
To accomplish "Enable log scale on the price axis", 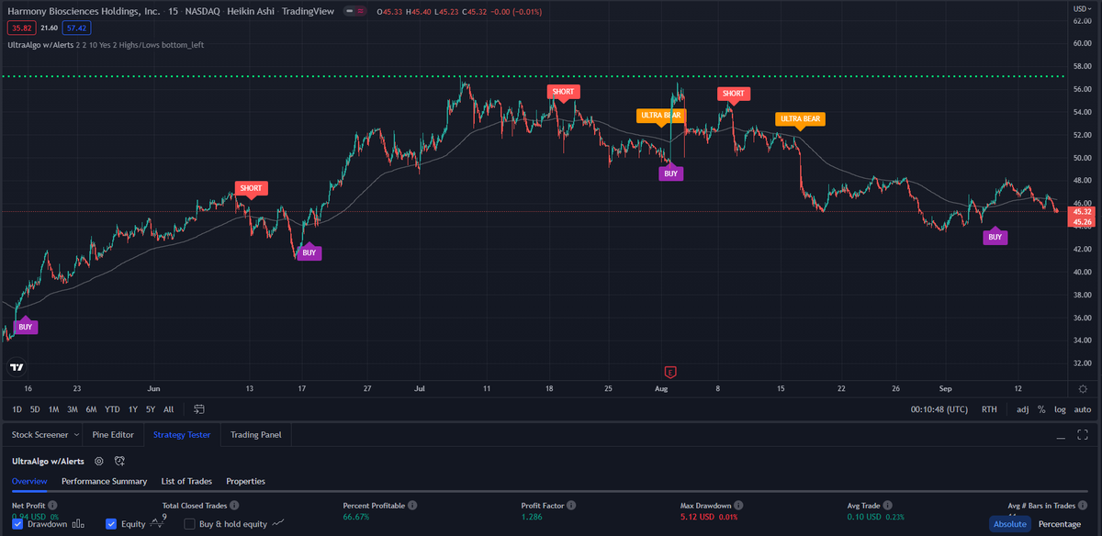I will [x=1061, y=409].
